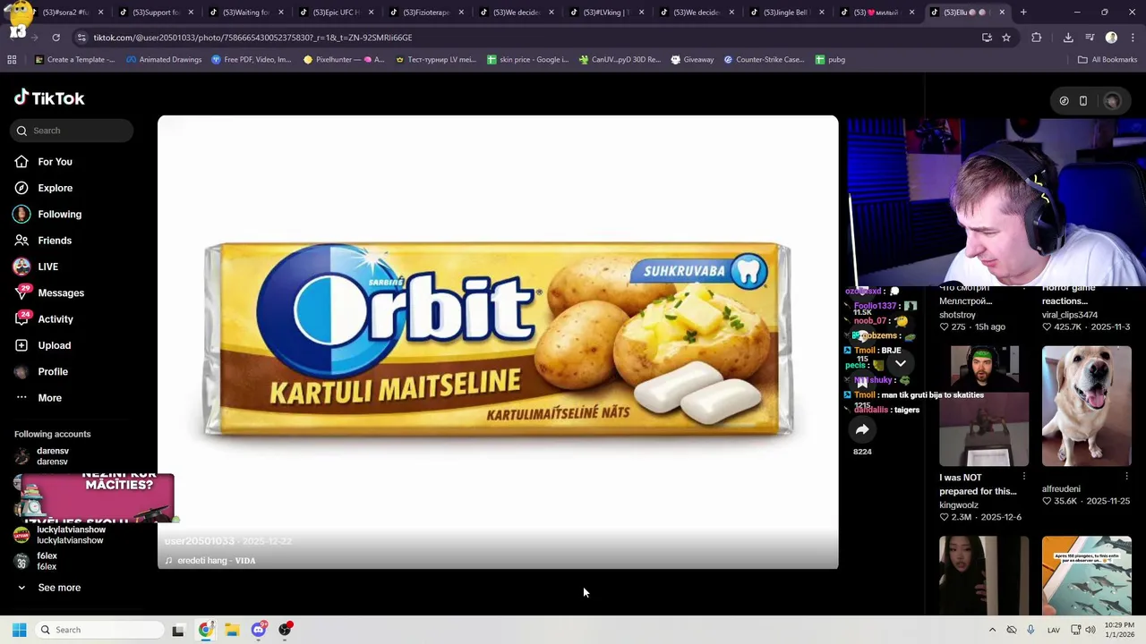Open viral_clips3474 creator name
The height and width of the screenshot is (644, 1146).
(x=1069, y=315)
